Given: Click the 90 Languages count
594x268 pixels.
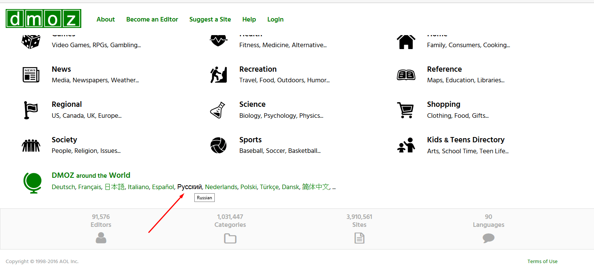Looking at the screenshot, I should coord(489,217).
